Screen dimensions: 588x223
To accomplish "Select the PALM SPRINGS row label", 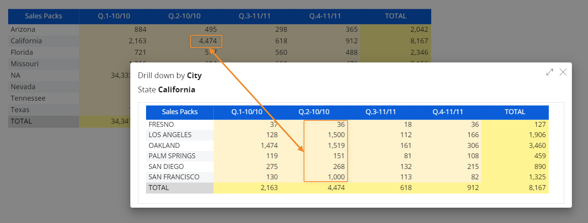I will pos(172,156).
